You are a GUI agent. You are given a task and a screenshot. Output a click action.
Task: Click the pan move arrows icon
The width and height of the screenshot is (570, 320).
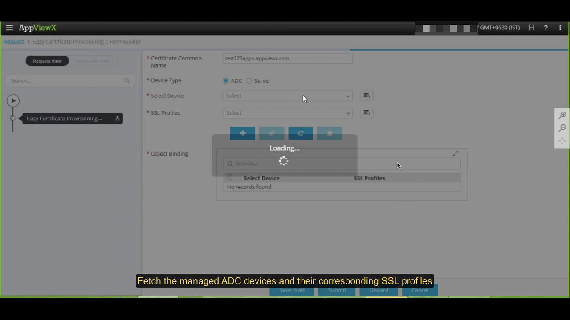(562, 141)
